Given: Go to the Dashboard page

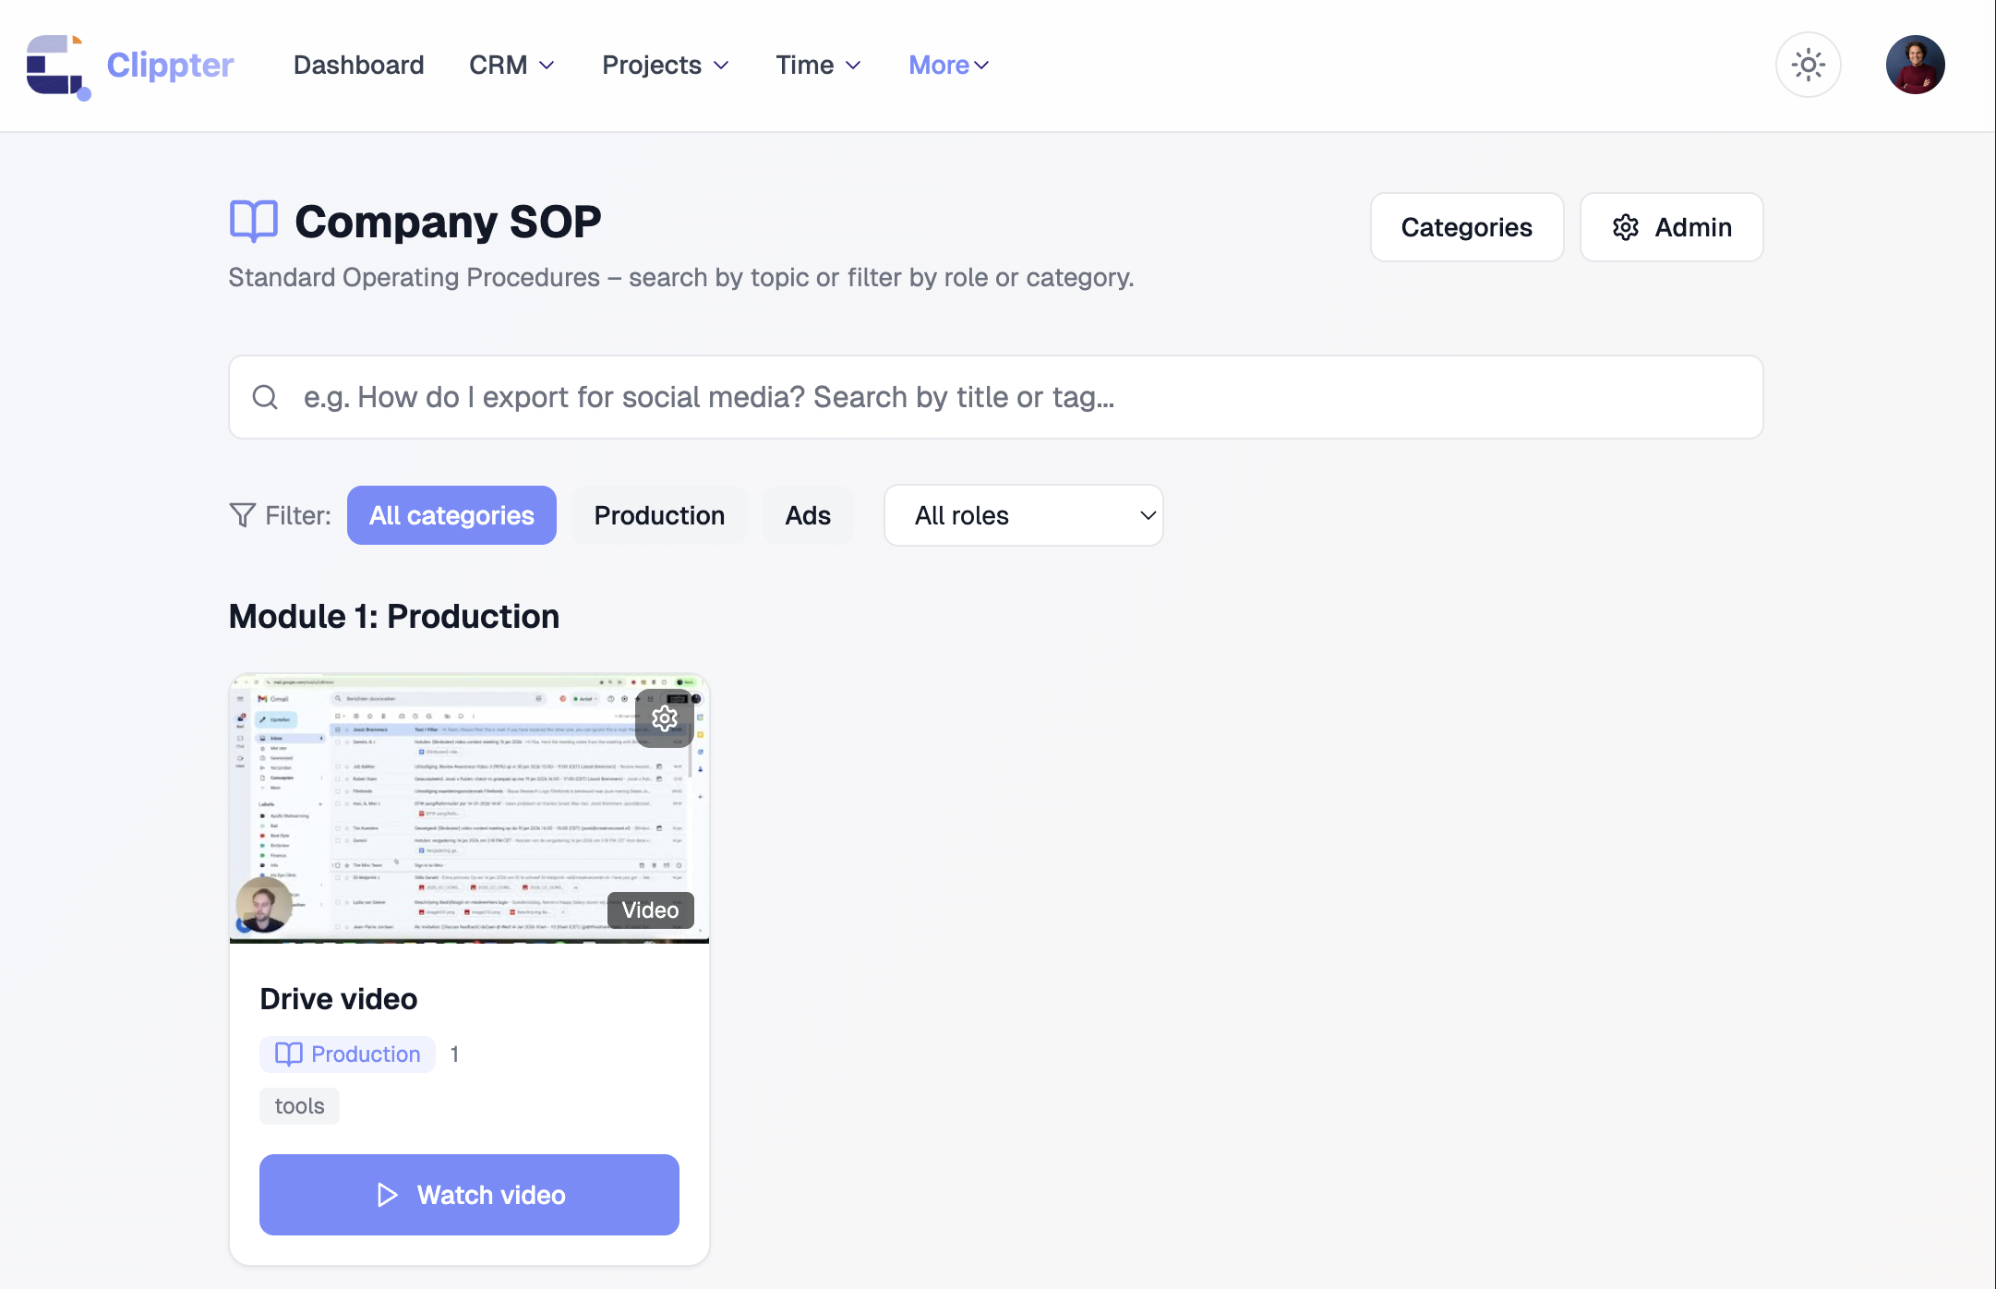Looking at the screenshot, I should (358, 65).
